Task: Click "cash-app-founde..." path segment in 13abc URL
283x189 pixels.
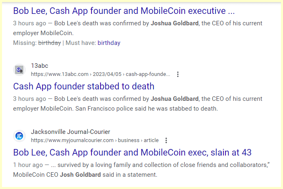Action: coord(148,74)
